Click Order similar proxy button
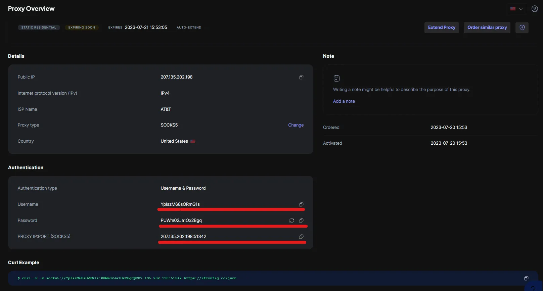 487,28
